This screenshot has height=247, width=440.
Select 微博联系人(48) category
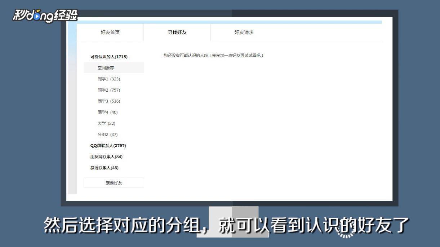[x=105, y=168]
